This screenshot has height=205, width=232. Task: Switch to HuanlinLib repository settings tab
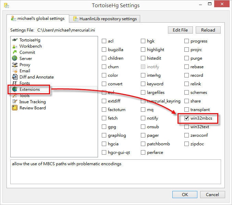[x=105, y=19]
